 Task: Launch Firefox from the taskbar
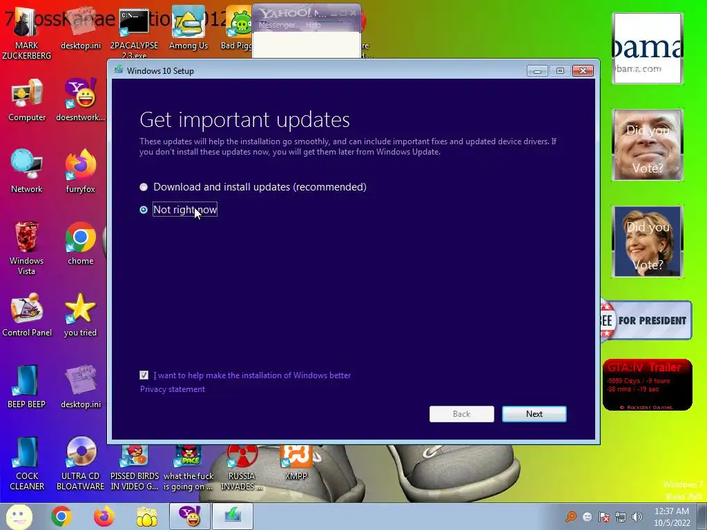pos(104,516)
